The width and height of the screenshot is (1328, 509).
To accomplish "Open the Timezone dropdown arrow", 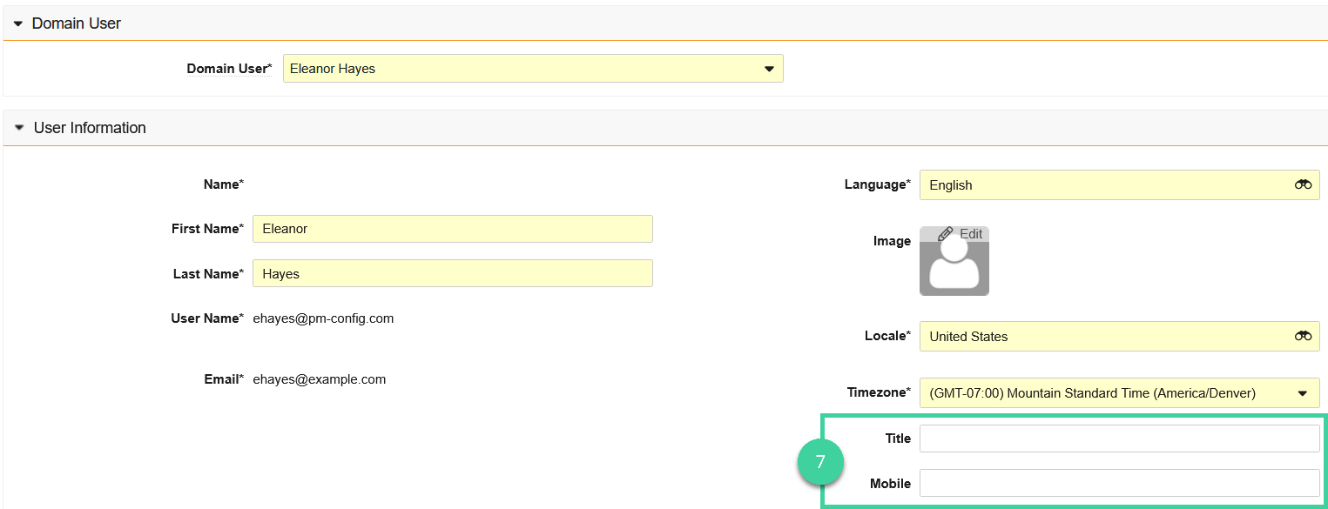I will pos(1303,392).
